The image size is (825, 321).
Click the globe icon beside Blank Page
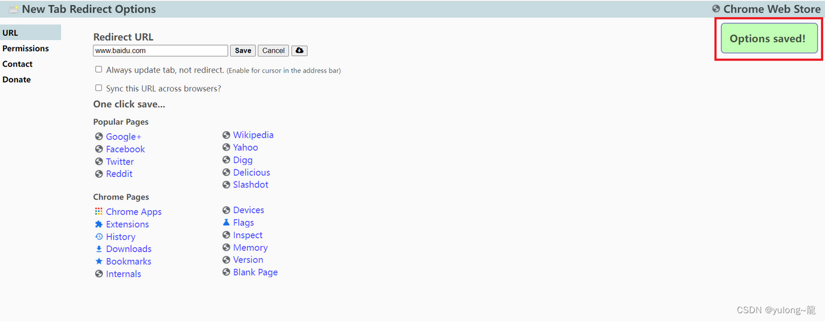(x=226, y=272)
